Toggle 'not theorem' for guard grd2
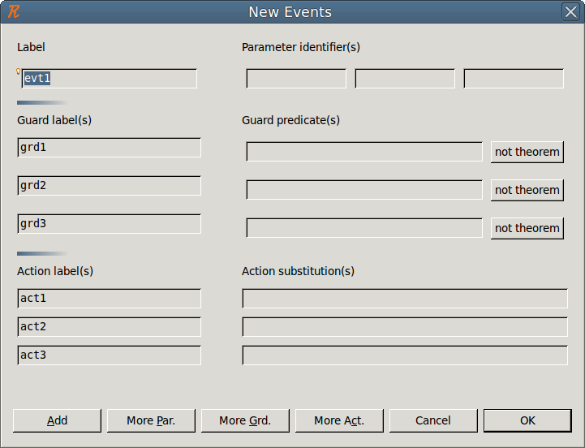This screenshot has height=448, width=585. pyautogui.click(x=527, y=190)
